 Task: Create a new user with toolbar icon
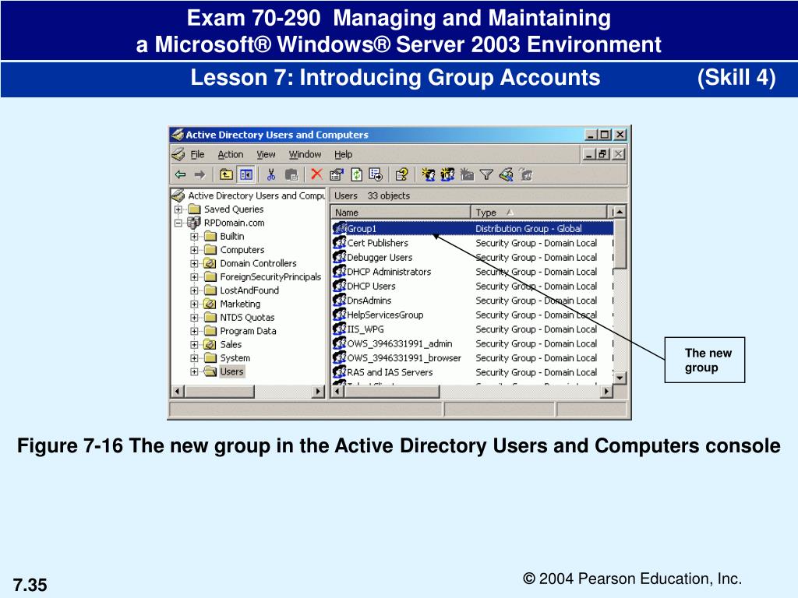[x=429, y=175]
